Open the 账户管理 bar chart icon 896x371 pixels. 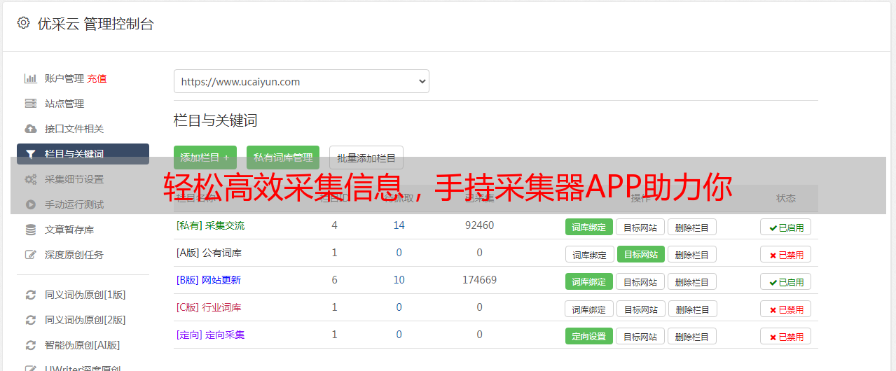pyautogui.click(x=30, y=78)
